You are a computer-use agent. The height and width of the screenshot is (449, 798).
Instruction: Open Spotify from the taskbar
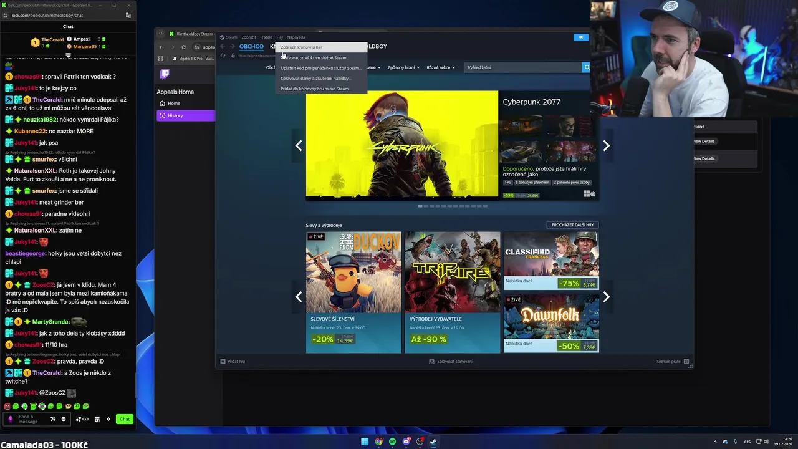point(392,442)
